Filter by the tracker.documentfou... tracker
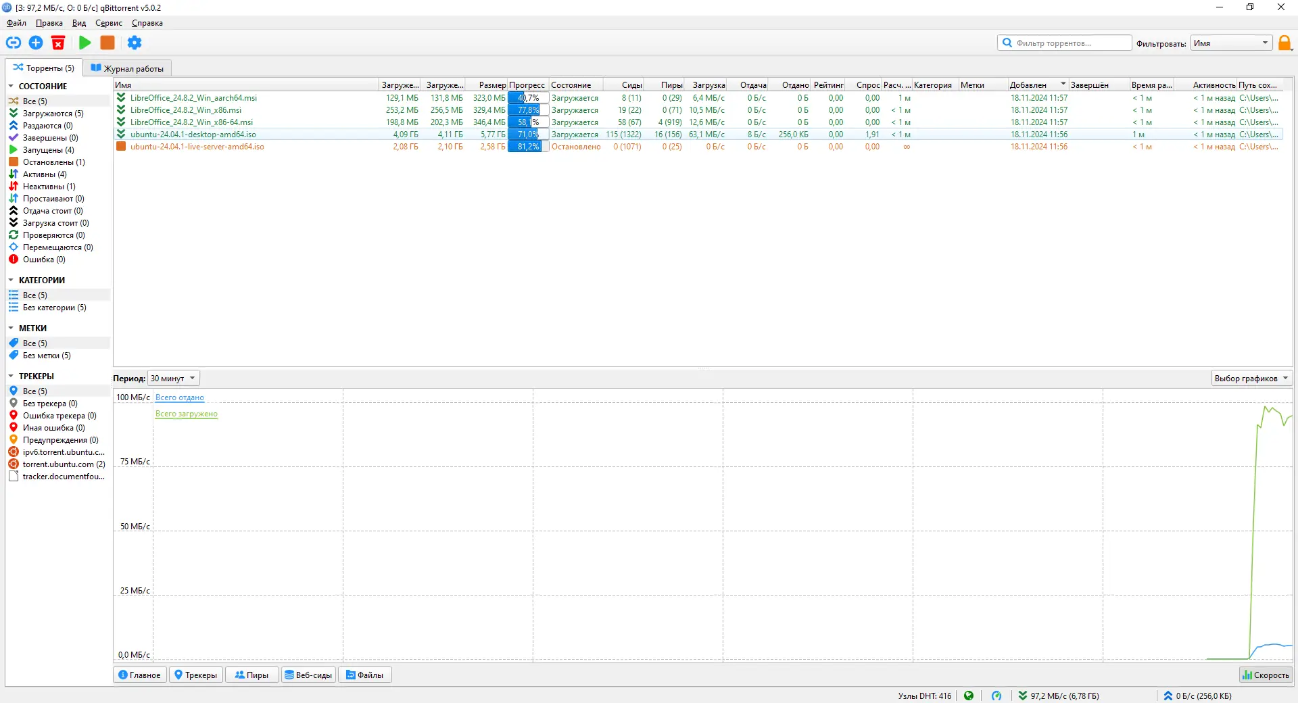Screen dimensions: 1298x703 58,477
